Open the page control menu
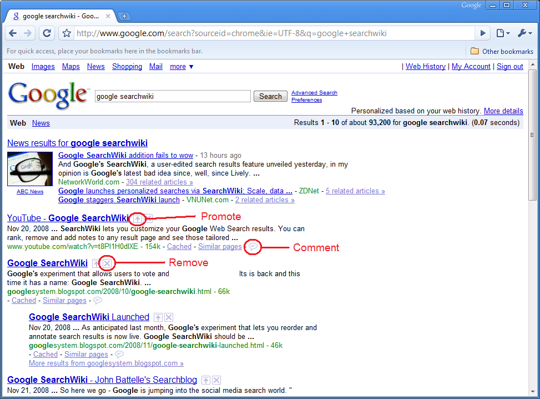This screenshot has height=399, width=540. [503, 33]
